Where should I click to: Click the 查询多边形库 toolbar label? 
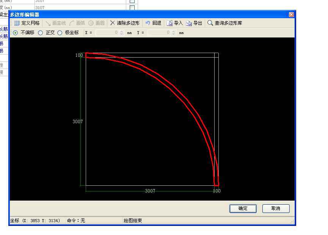[228, 23]
